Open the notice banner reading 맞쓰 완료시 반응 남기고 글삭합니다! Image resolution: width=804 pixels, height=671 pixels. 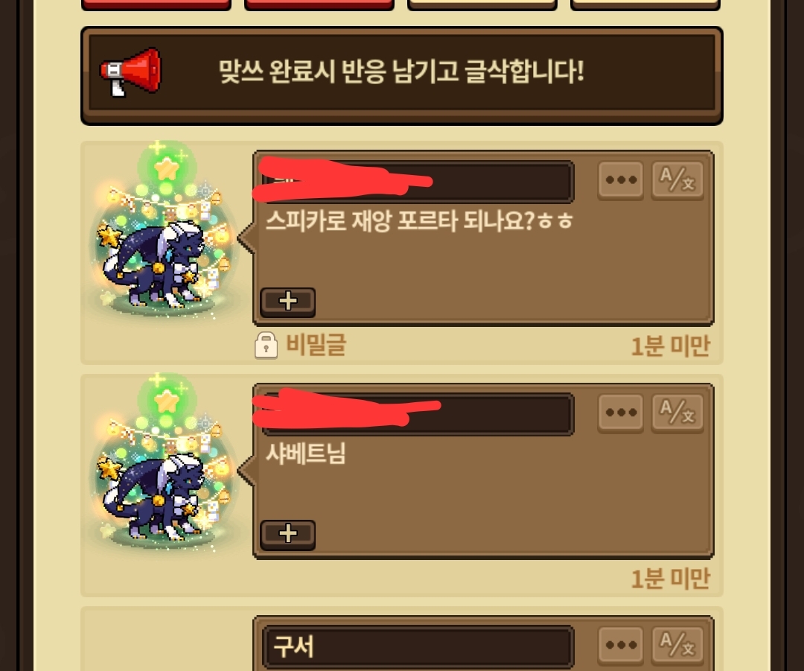[x=401, y=75]
